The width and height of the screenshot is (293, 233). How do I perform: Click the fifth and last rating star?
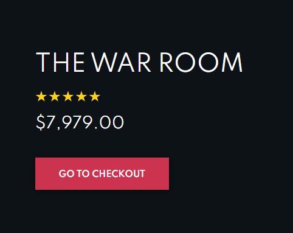(95, 96)
